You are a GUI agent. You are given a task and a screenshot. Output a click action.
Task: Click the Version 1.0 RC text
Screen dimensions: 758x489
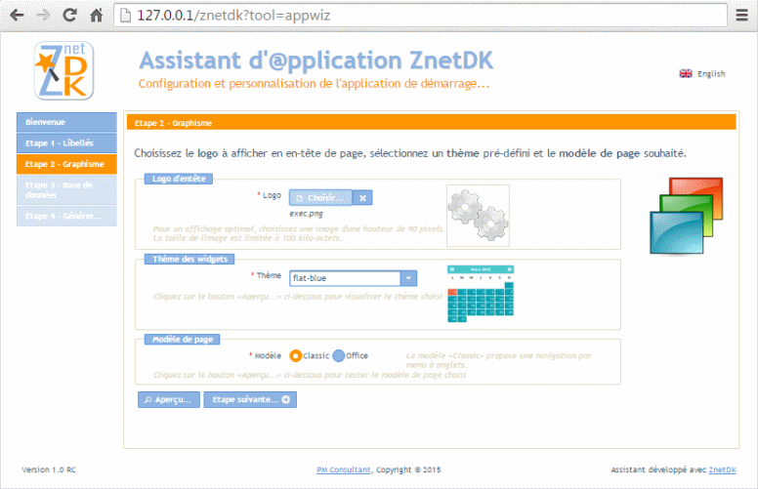(x=49, y=469)
